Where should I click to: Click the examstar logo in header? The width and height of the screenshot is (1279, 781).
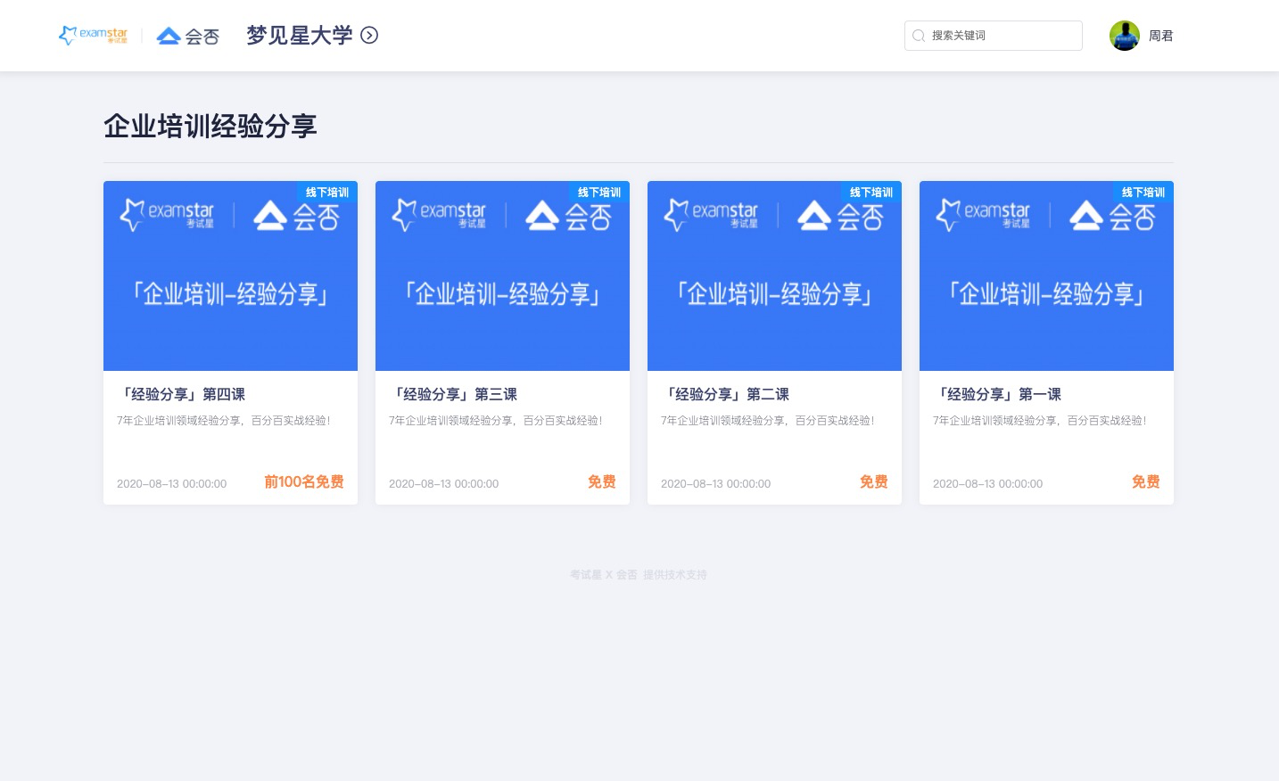(x=93, y=36)
